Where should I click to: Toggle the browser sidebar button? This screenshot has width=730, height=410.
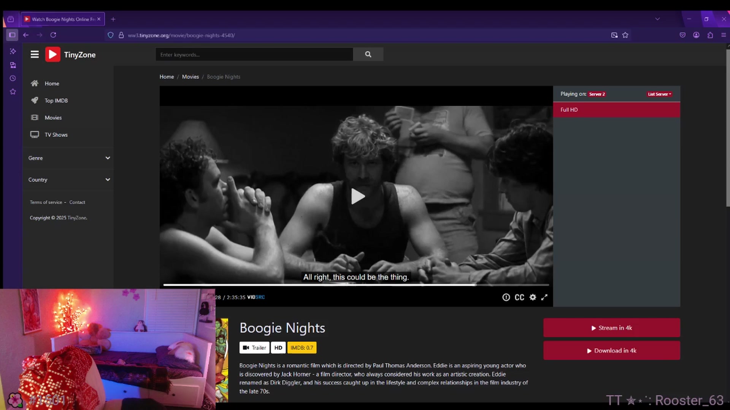(12, 35)
